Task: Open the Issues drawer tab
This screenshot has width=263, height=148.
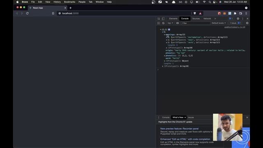Action: tap(191, 118)
